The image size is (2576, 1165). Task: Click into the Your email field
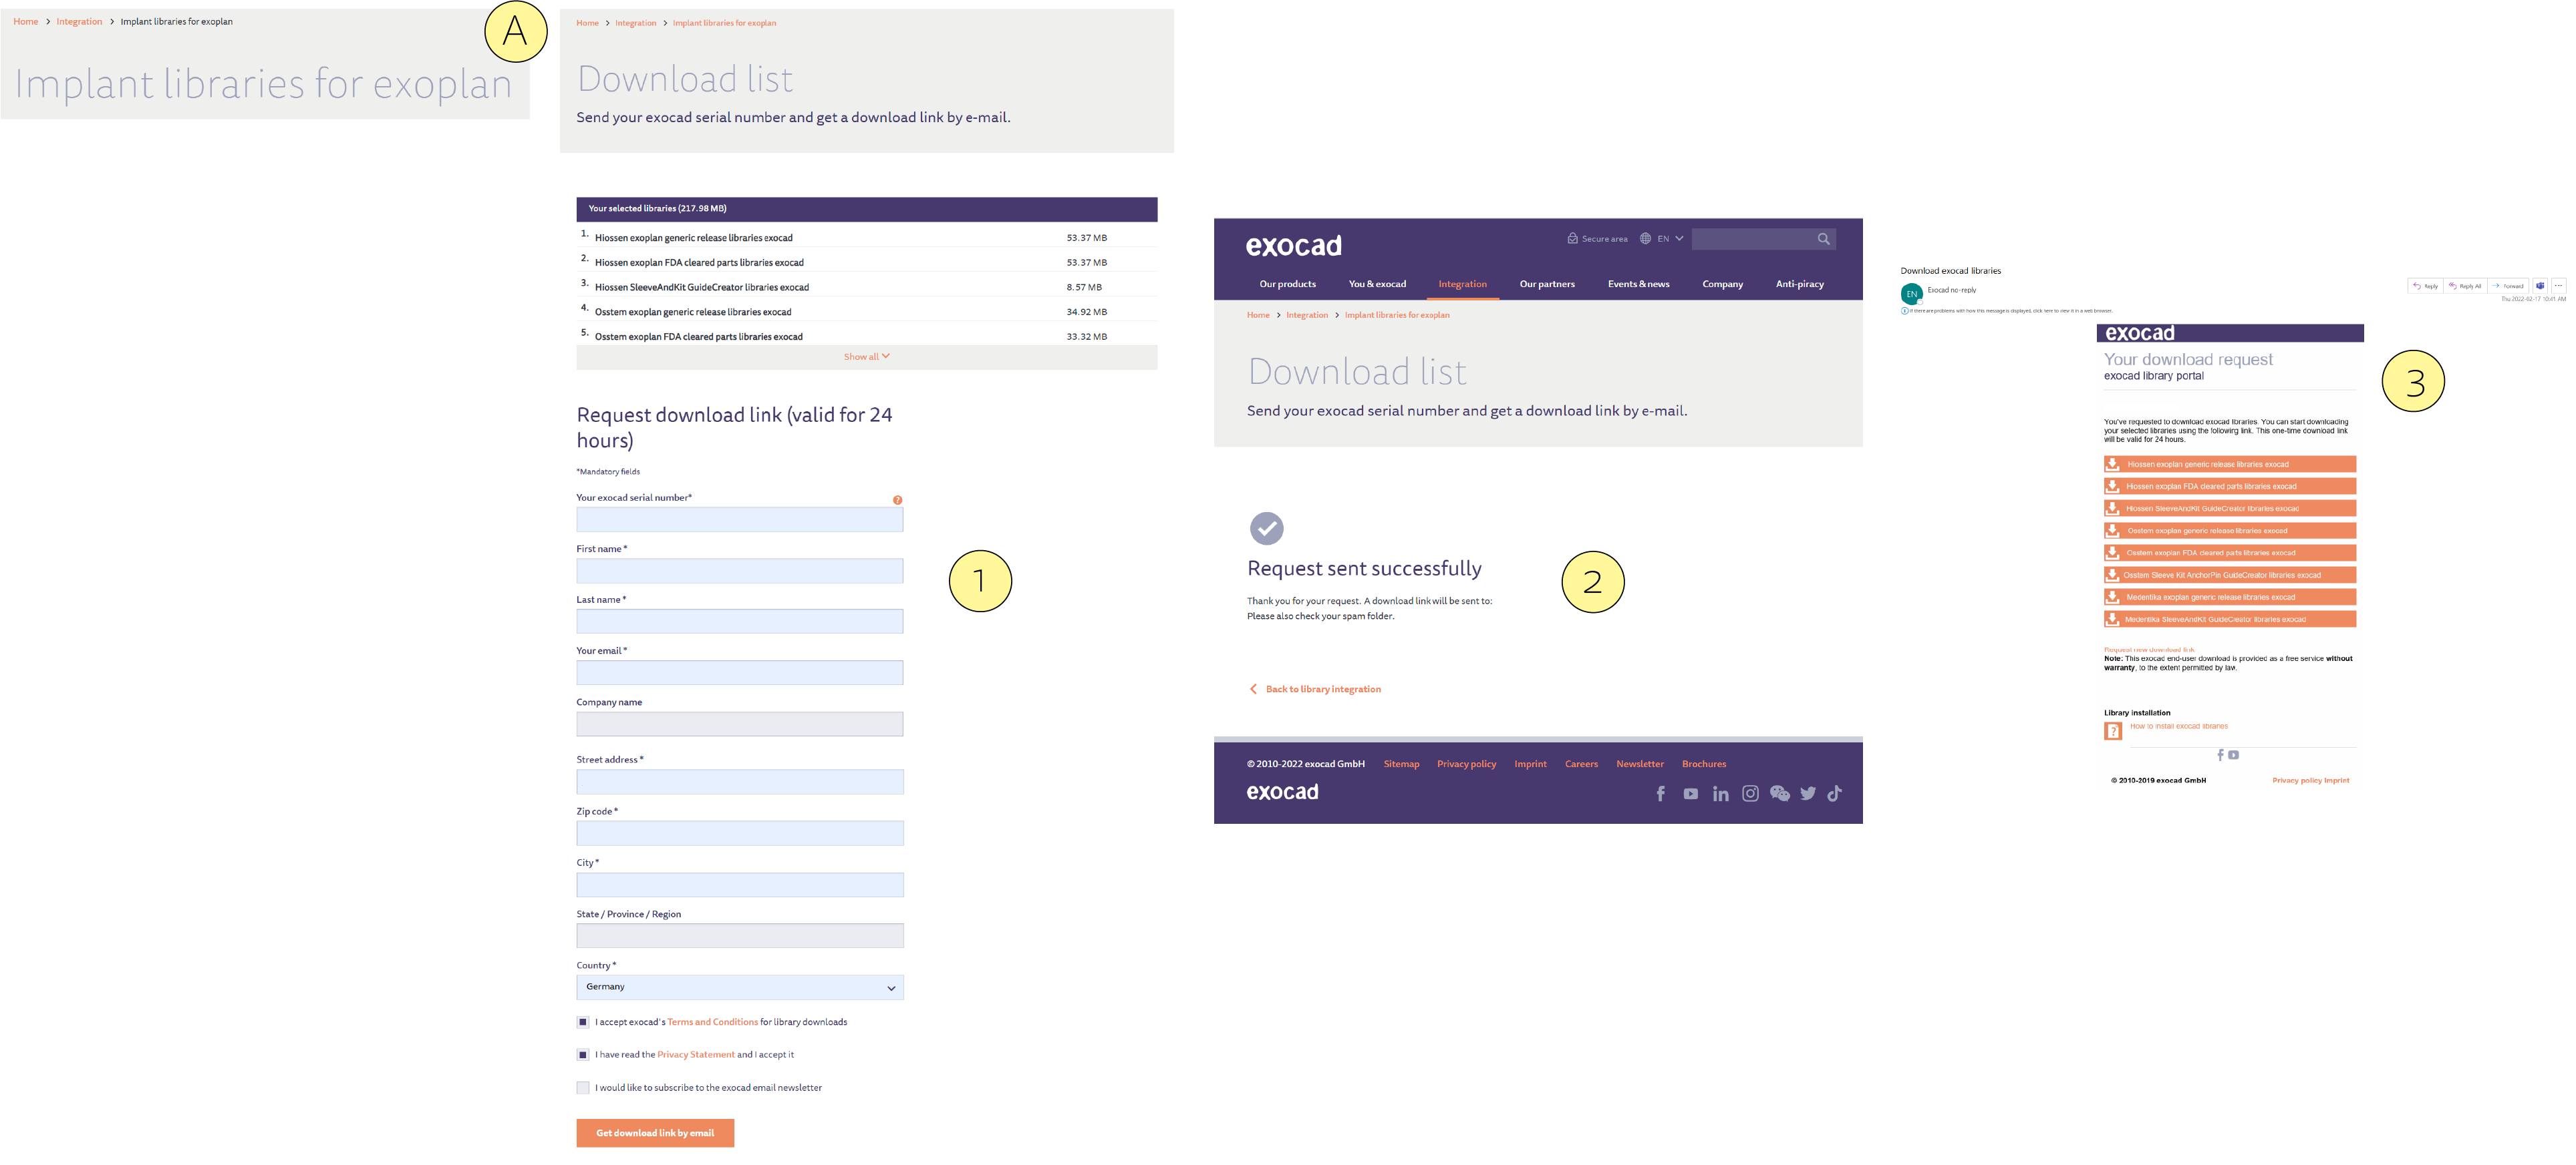740,672
